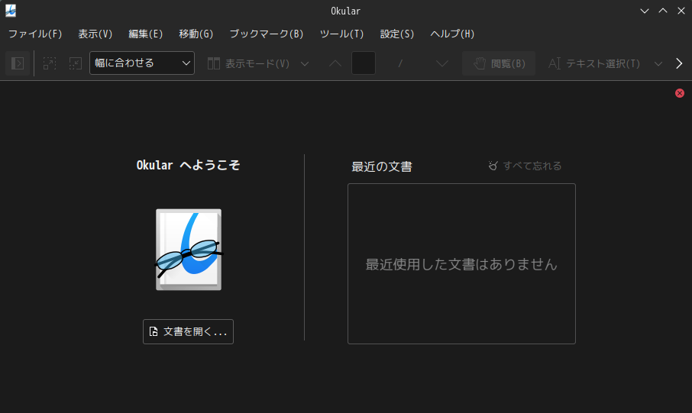Screen dimensions: 692x413
Task: Show more toolbar items via right chevron
Action: pyautogui.click(x=679, y=63)
